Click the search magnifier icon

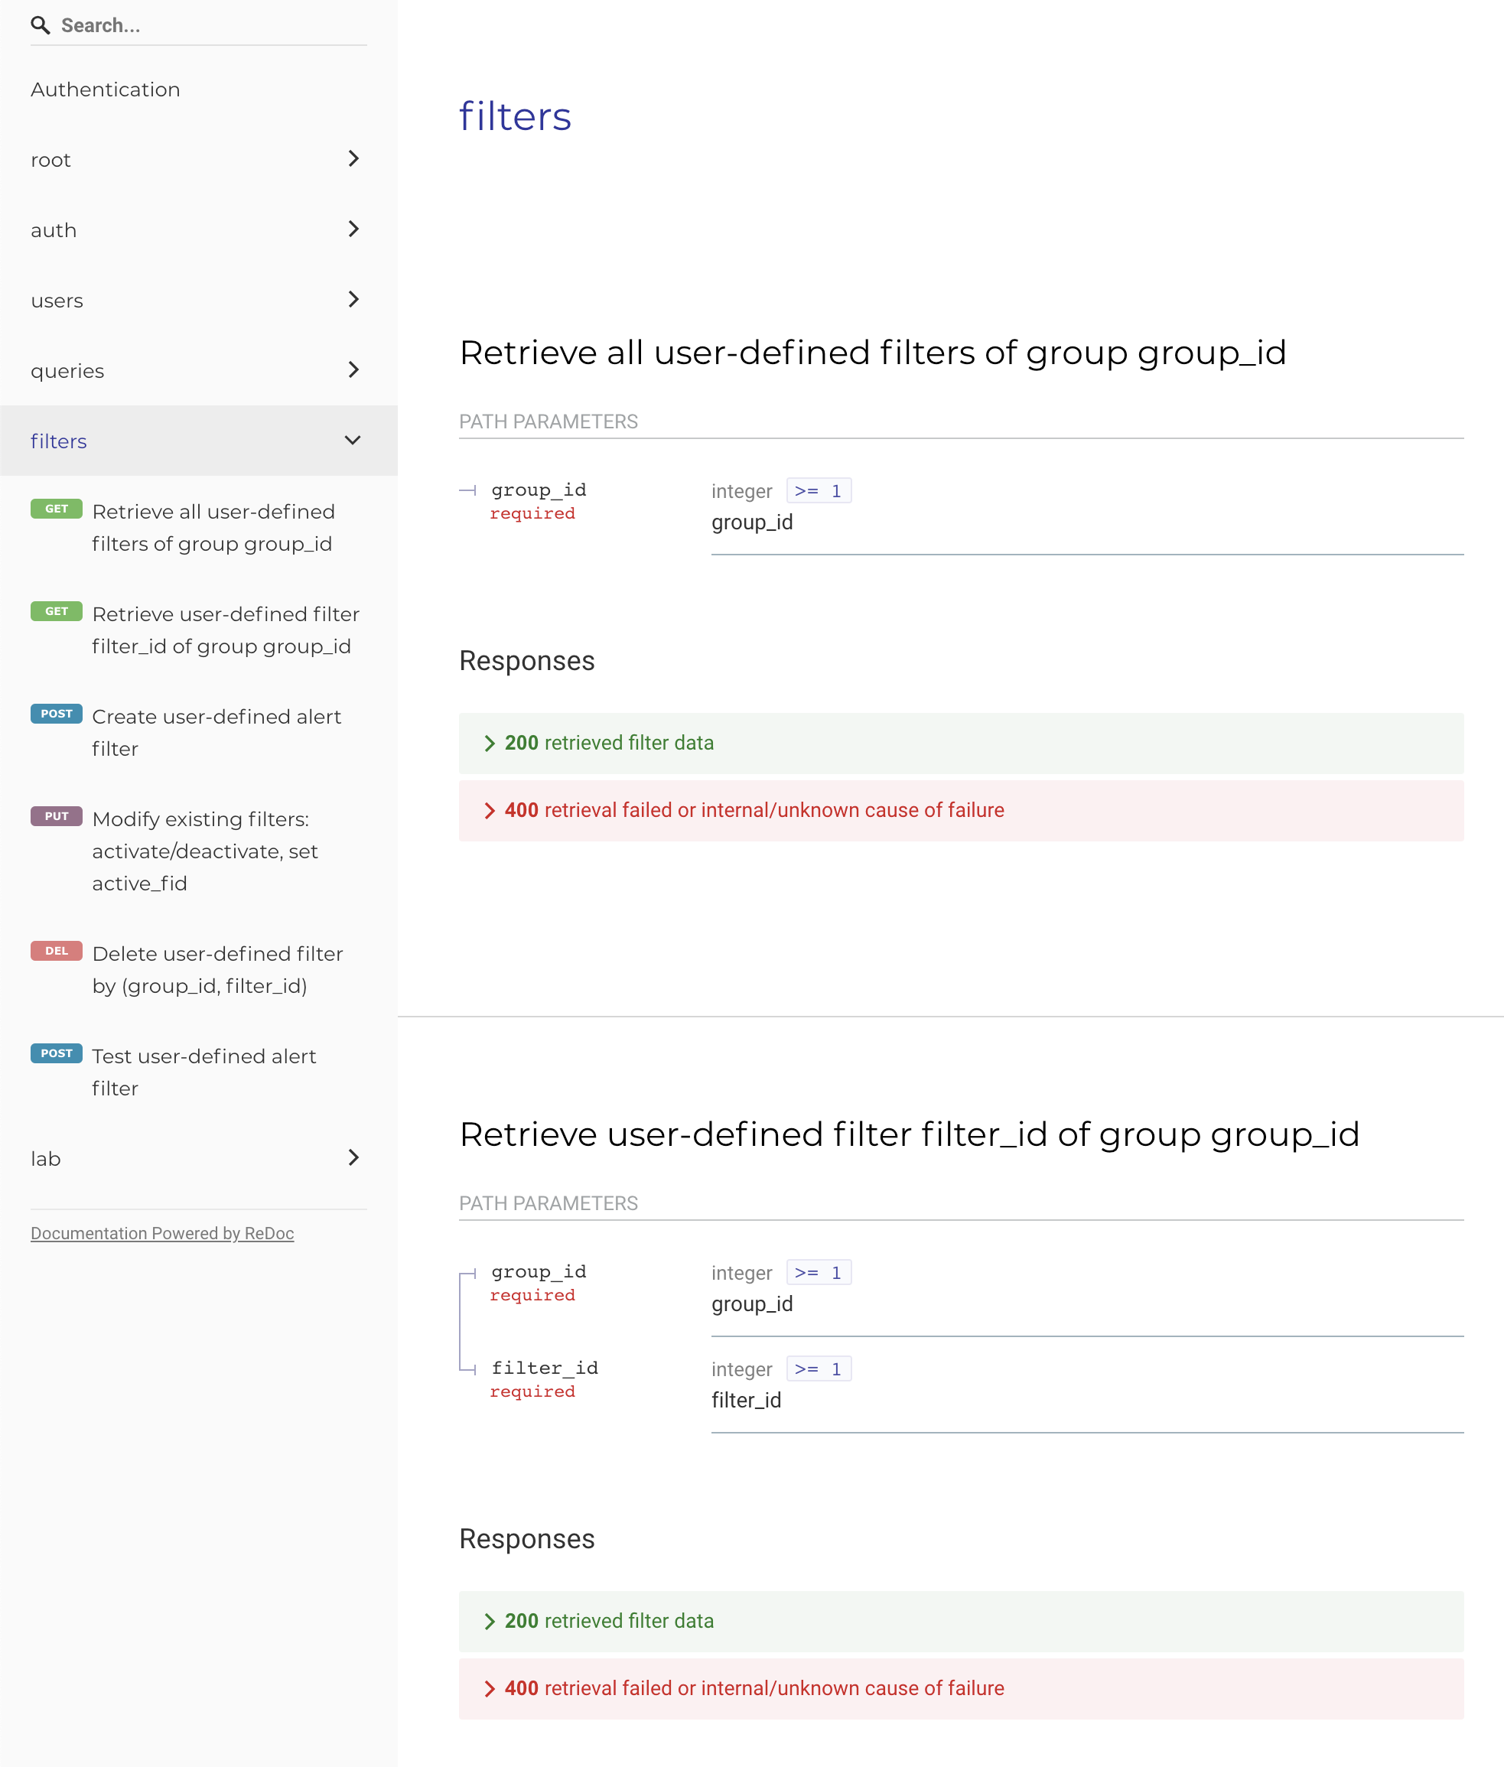click(x=40, y=25)
